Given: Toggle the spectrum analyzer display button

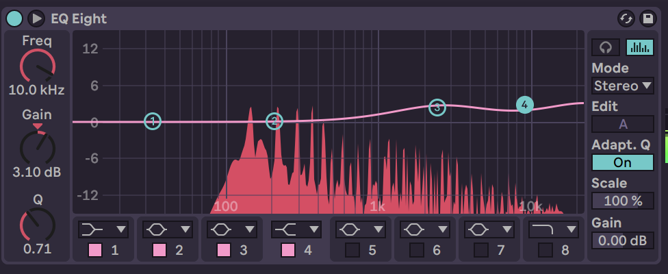Looking at the screenshot, I should [x=639, y=47].
